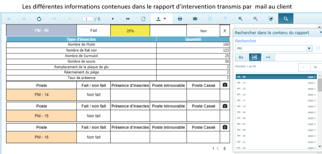Screen dimensions: 322x154
Task: Click the Nombre de Mulot row
Action: tap(118, 45)
